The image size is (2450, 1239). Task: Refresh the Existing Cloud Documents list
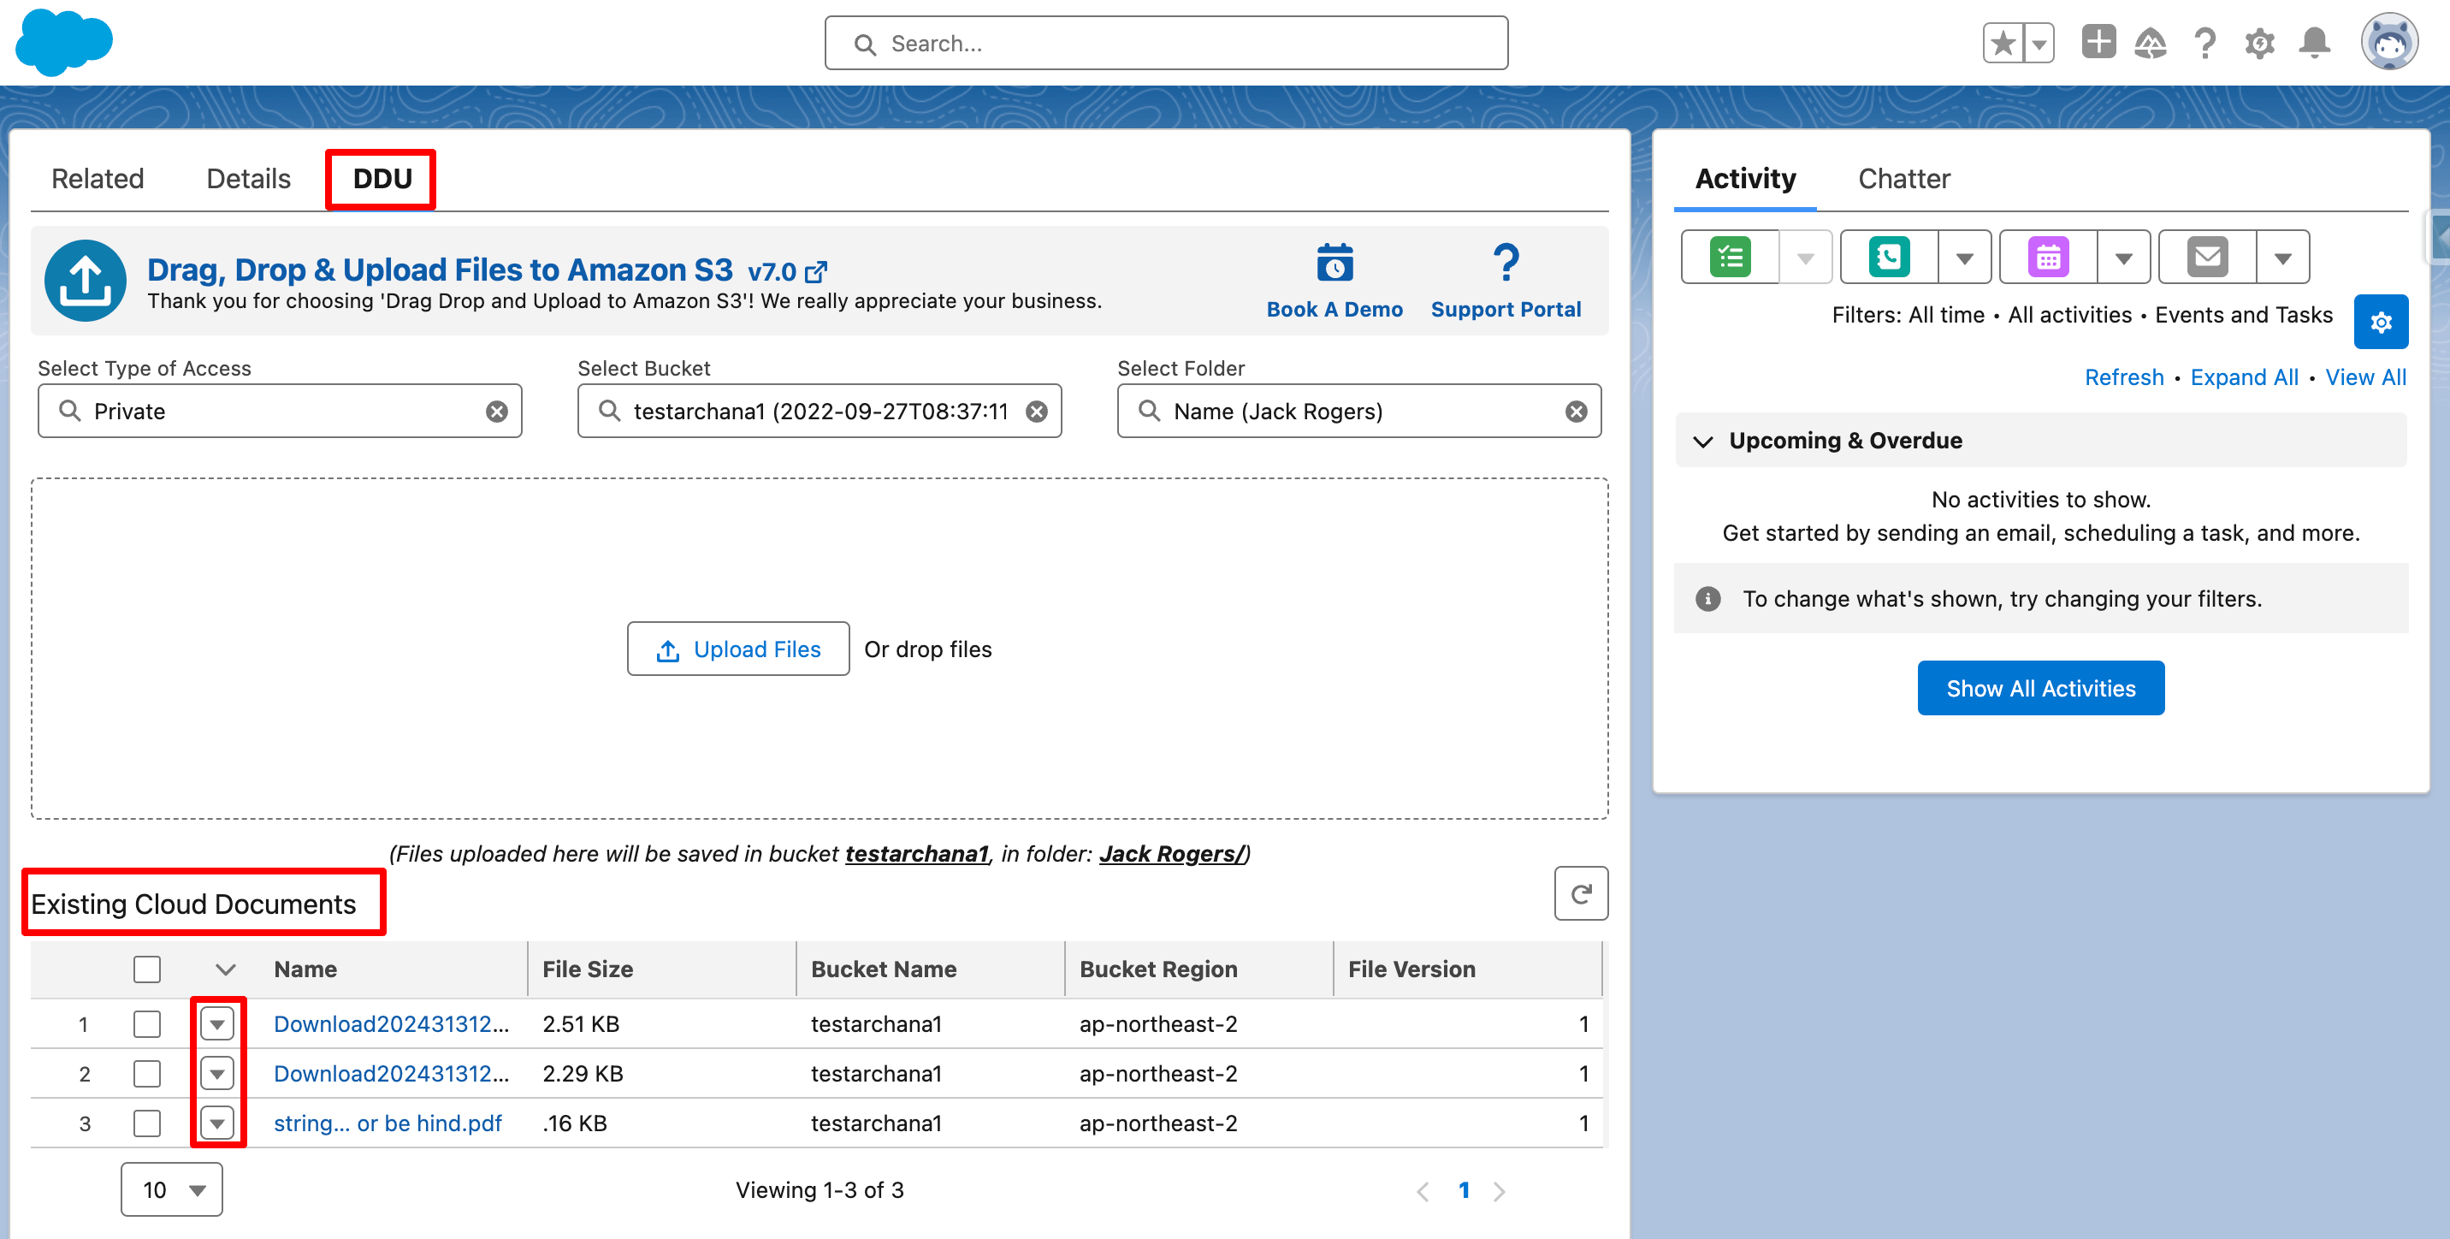click(x=1580, y=893)
